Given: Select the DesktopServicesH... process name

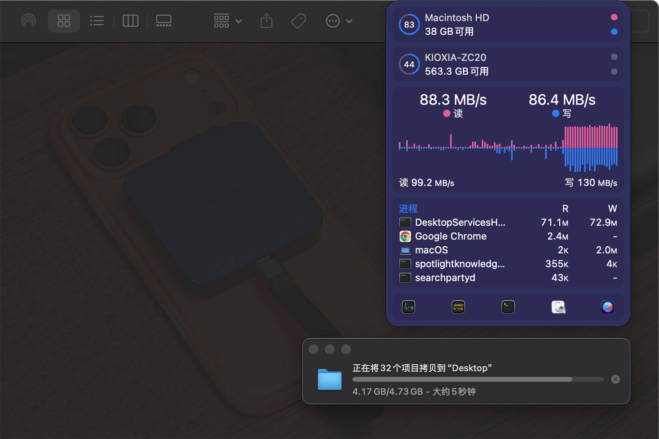Looking at the screenshot, I should point(460,223).
